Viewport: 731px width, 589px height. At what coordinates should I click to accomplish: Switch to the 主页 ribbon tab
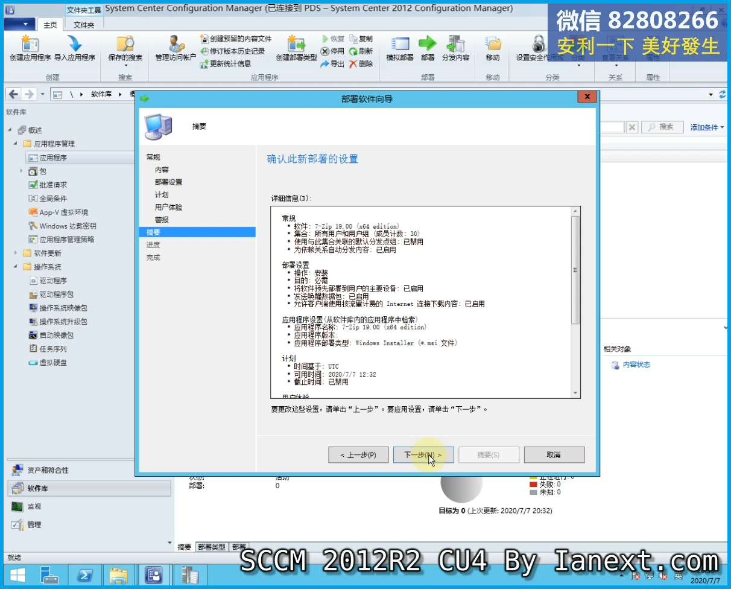click(x=50, y=25)
